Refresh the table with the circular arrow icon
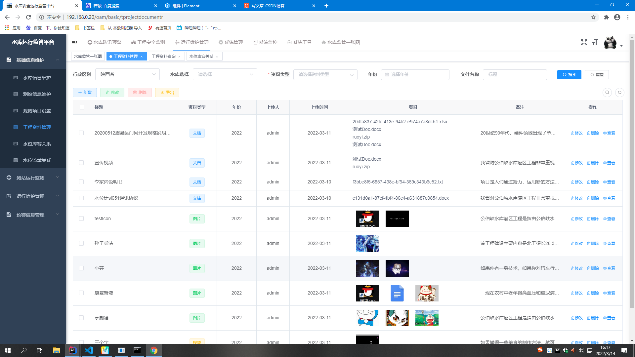The image size is (635, 357). tap(620, 93)
